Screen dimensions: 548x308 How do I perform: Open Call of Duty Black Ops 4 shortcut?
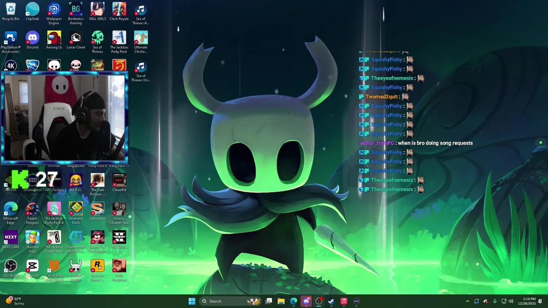(x=54, y=271)
